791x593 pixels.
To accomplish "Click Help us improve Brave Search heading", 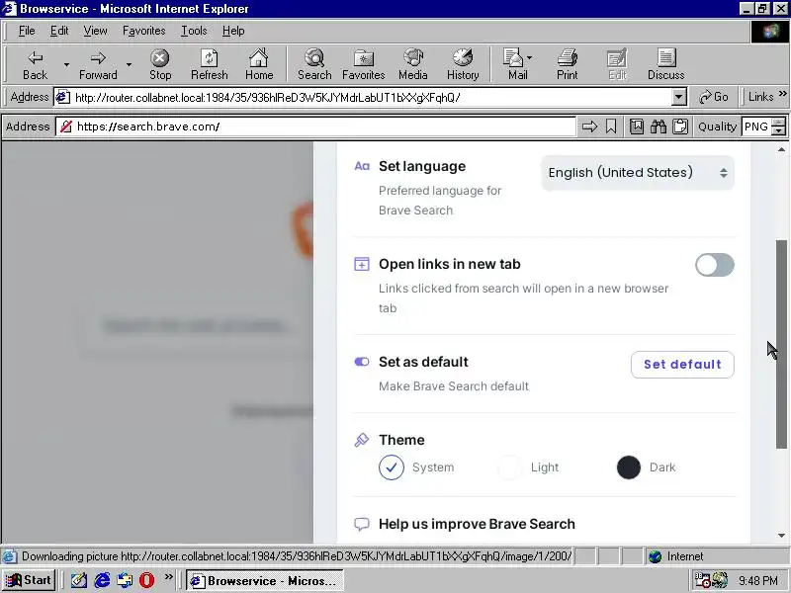I will [x=477, y=524].
